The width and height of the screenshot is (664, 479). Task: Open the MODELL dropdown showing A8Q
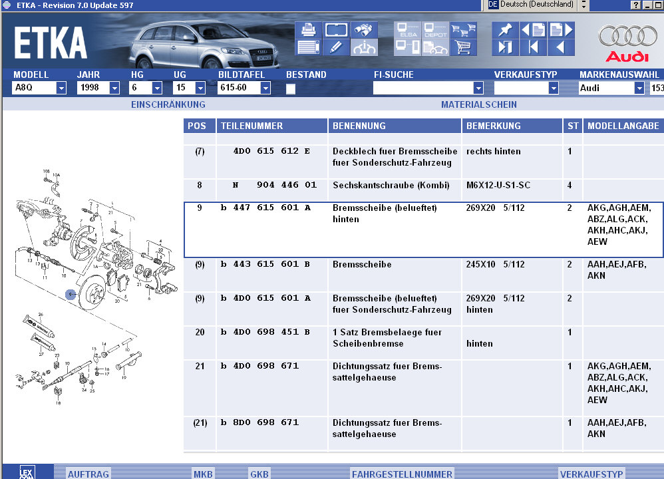(x=61, y=88)
